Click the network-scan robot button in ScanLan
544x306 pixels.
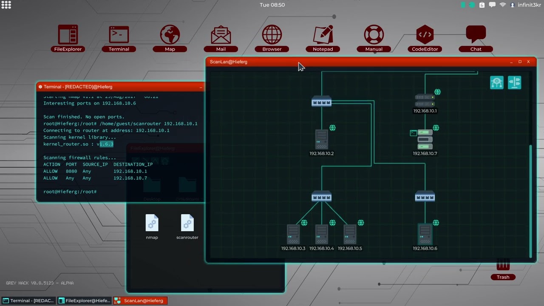click(497, 82)
